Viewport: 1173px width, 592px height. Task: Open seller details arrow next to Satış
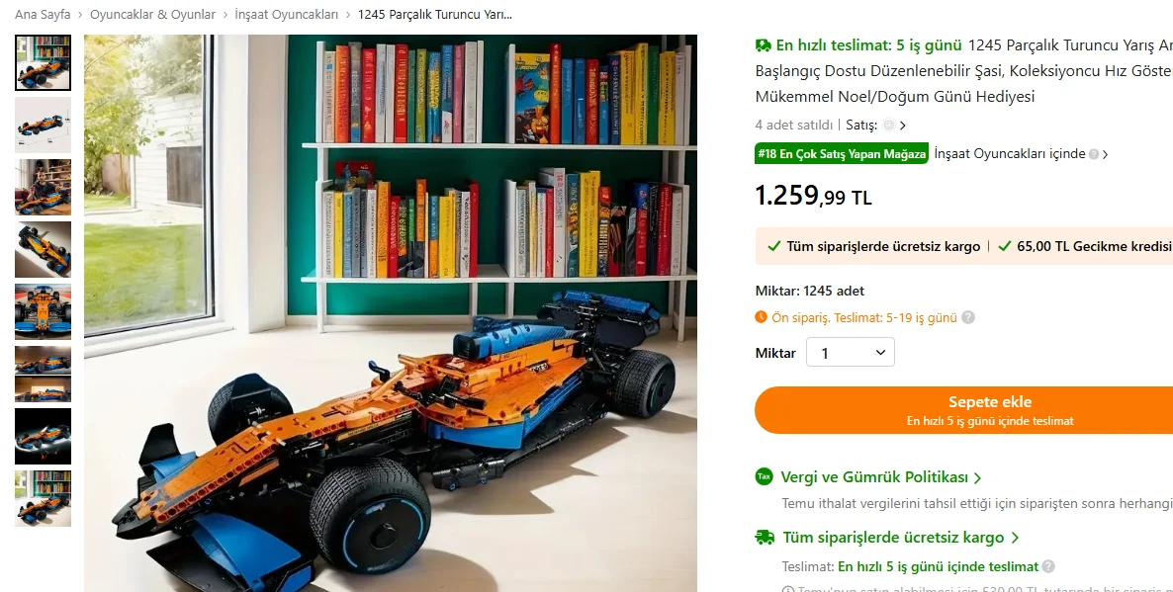click(x=903, y=126)
